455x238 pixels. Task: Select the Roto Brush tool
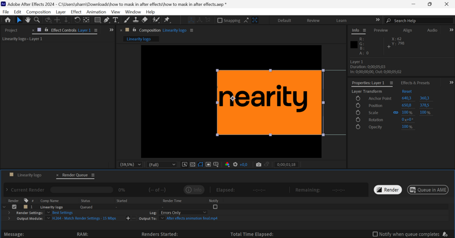(x=156, y=20)
